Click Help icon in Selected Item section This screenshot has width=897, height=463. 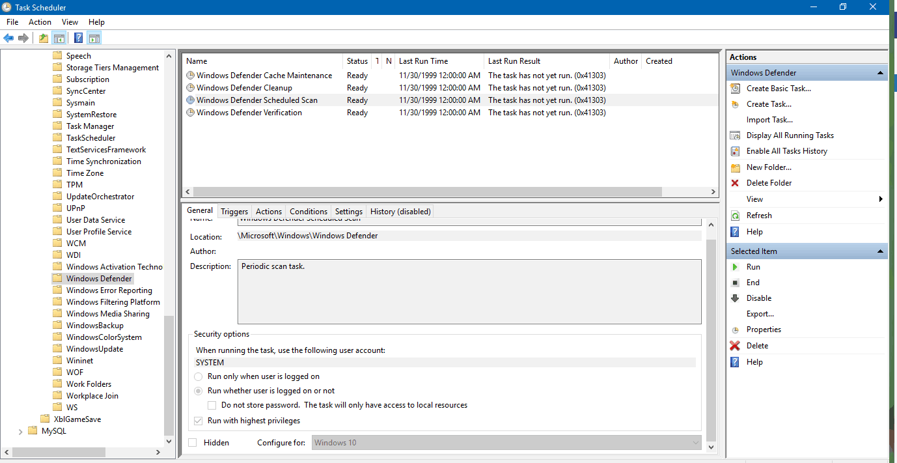(735, 362)
